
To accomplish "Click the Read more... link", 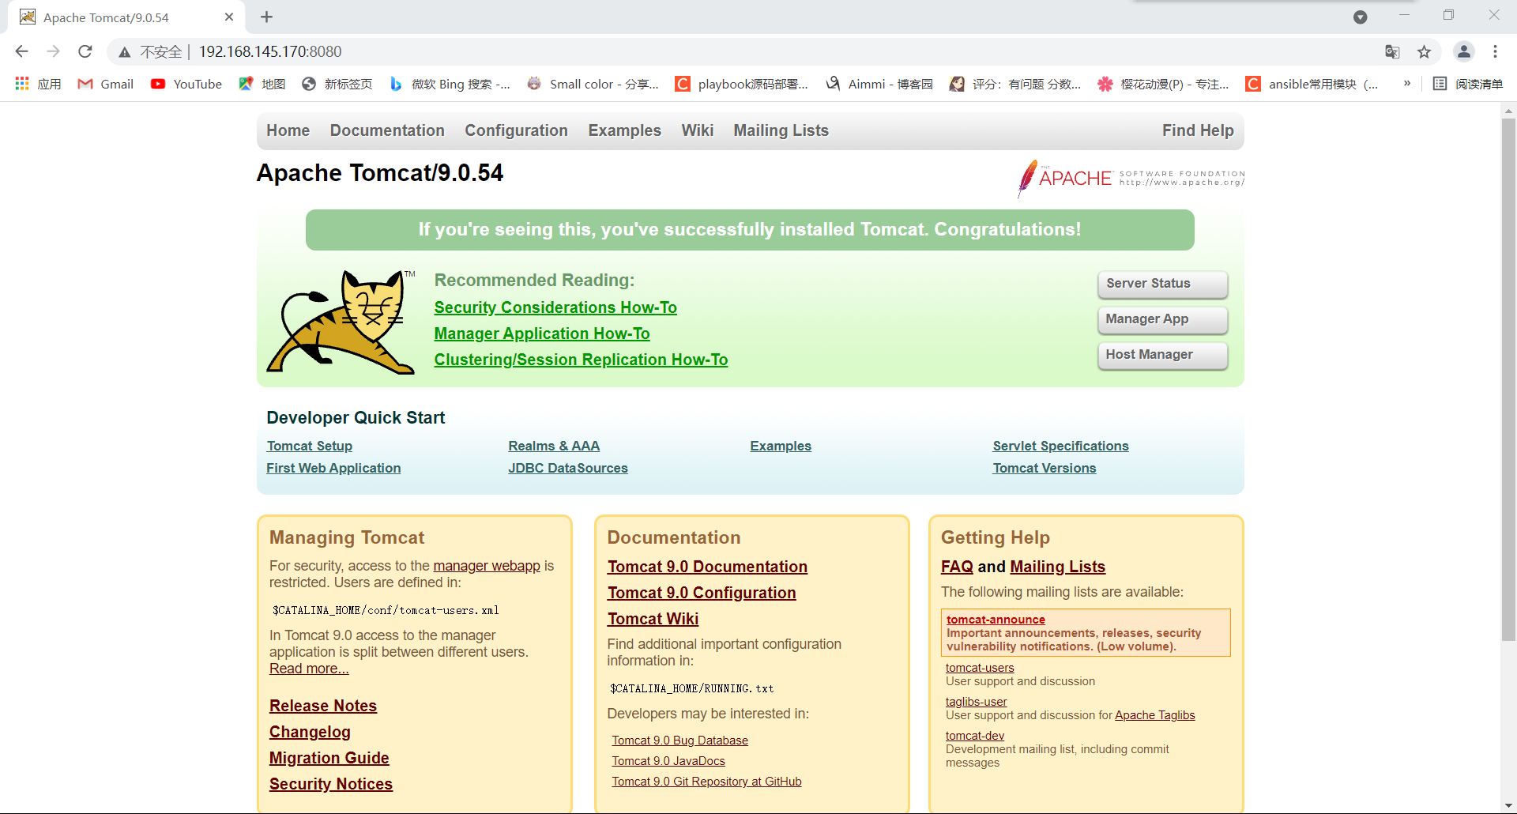I will (x=309, y=669).
